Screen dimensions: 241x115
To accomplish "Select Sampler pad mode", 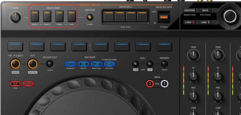I will coord(109,64).
